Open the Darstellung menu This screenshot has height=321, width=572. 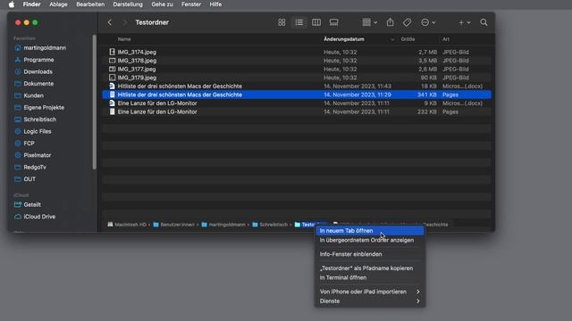click(128, 4)
